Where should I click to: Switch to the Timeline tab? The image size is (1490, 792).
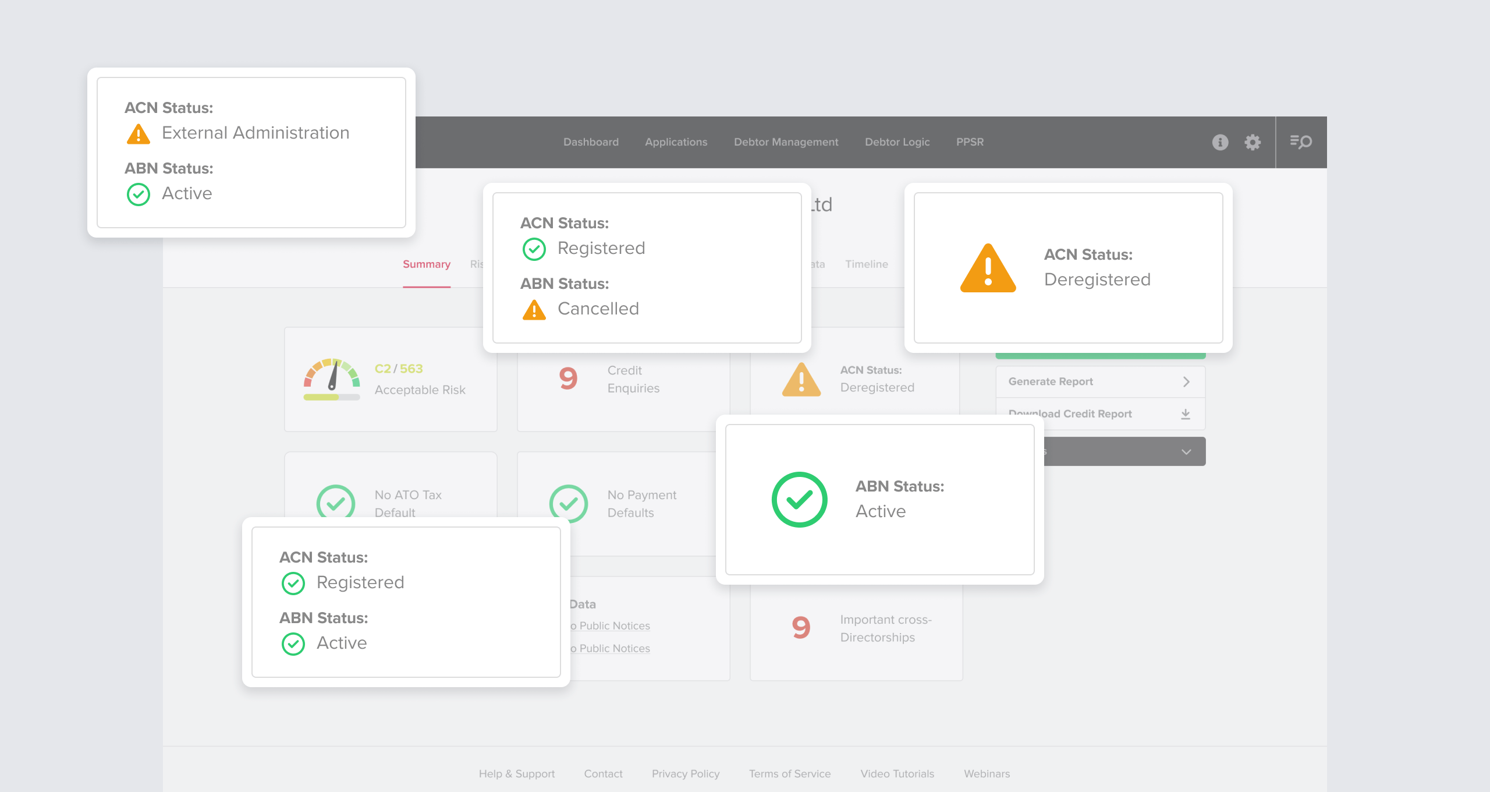click(x=867, y=264)
